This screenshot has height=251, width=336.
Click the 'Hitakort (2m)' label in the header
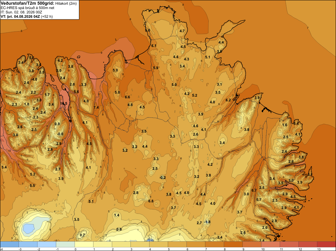tap(66, 3)
